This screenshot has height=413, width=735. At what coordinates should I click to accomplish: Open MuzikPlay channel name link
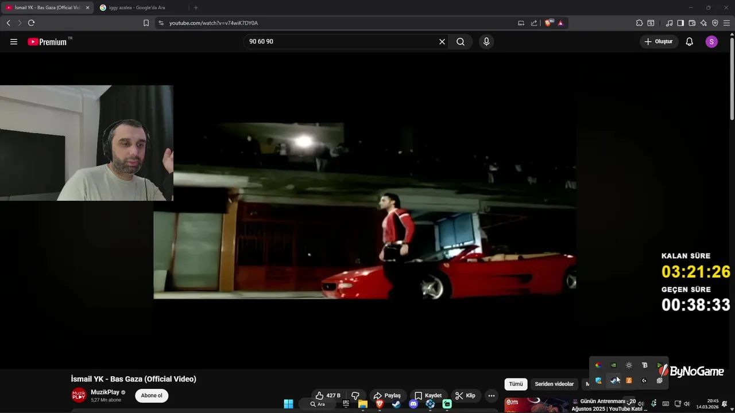(x=105, y=392)
